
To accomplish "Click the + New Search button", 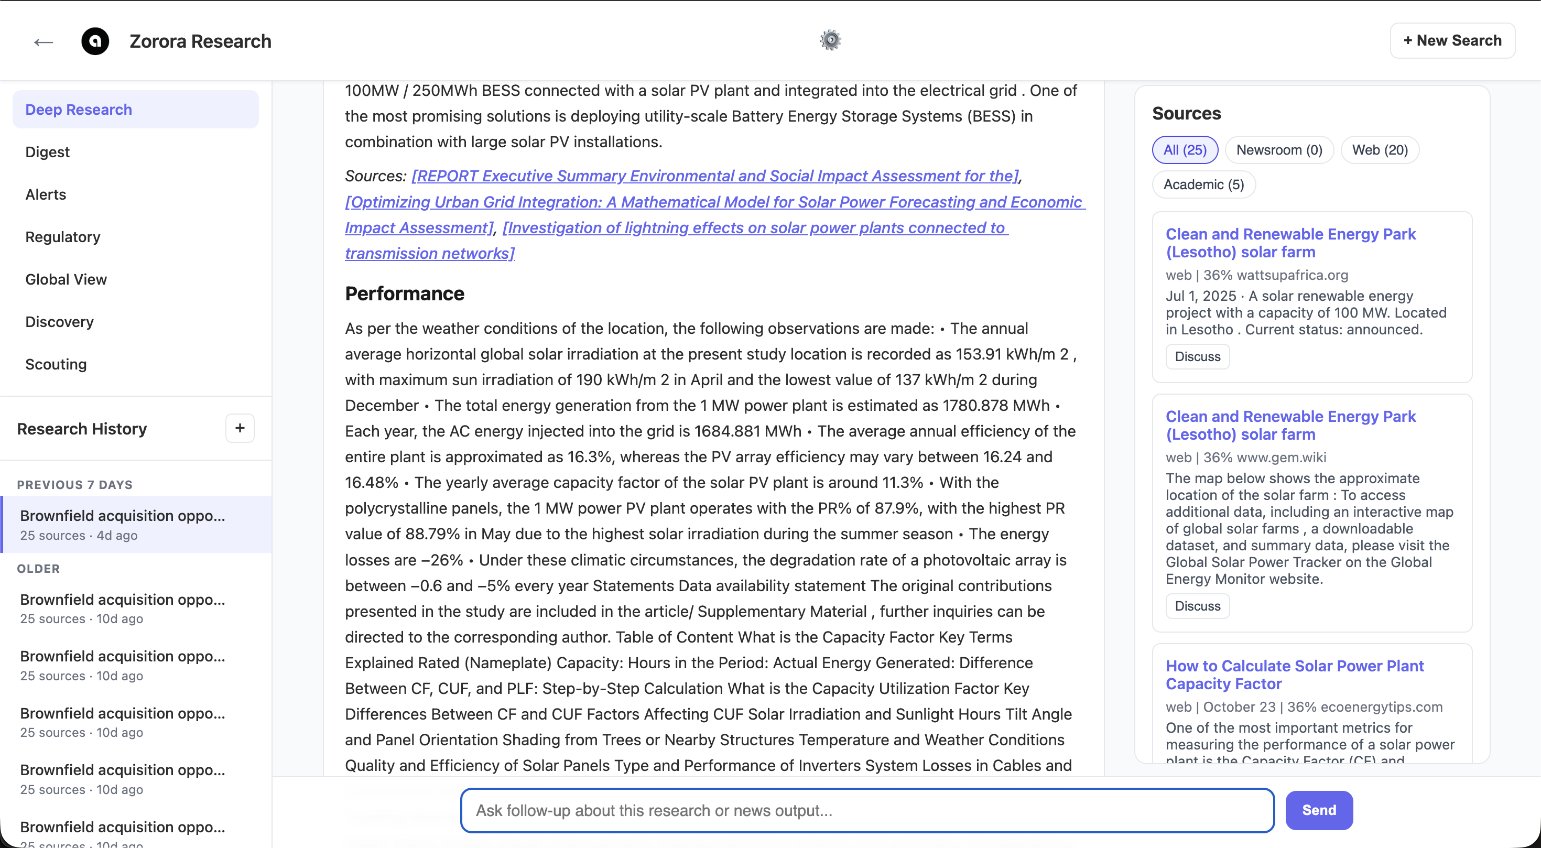I will pos(1452,41).
